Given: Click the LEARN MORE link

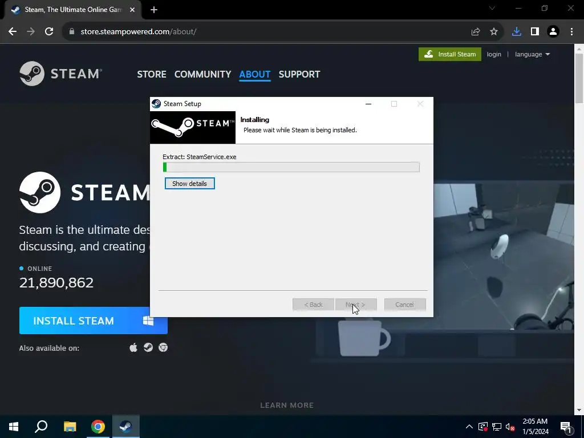Looking at the screenshot, I should click(x=287, y=405).
